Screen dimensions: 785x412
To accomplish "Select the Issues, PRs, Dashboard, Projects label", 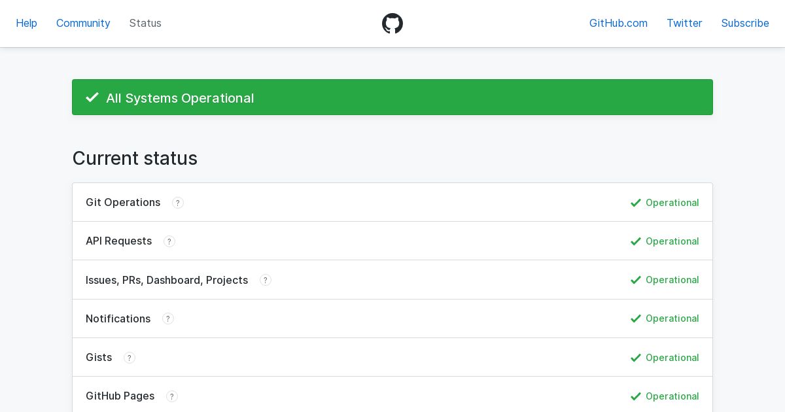I will point(167,280).
